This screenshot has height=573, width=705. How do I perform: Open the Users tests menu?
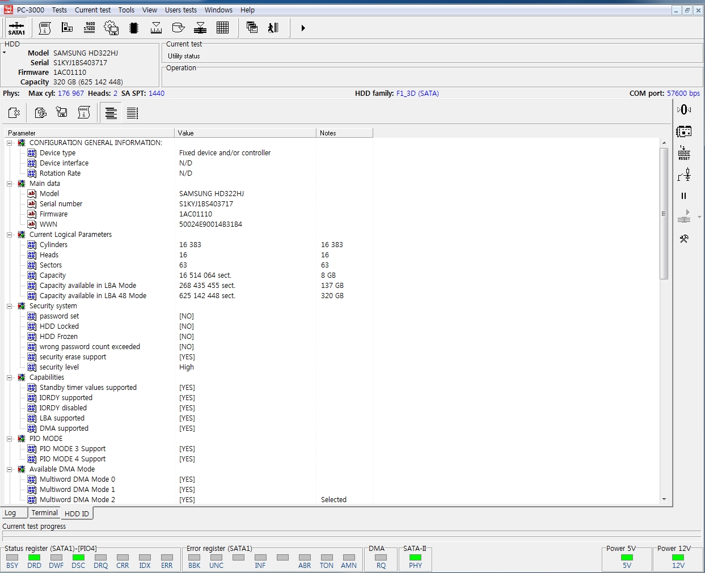(x=181, y=10)
